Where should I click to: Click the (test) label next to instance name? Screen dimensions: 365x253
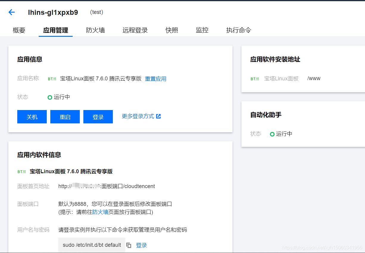tap(96, 12)
